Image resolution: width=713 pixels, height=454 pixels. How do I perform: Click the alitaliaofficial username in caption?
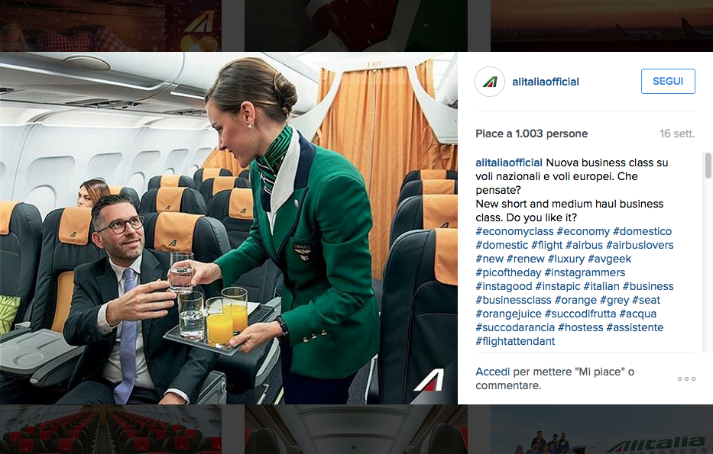tap(509, 163)
